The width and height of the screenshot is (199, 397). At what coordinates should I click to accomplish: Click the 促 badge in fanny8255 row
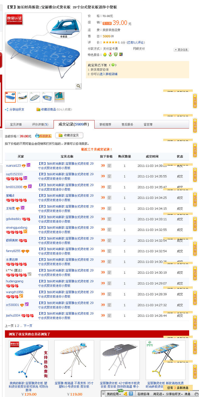[x=109, y=251]
